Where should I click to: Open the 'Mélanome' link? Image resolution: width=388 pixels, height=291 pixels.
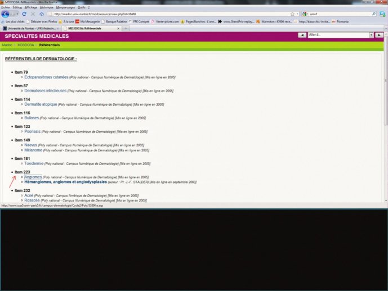(33, 150)
